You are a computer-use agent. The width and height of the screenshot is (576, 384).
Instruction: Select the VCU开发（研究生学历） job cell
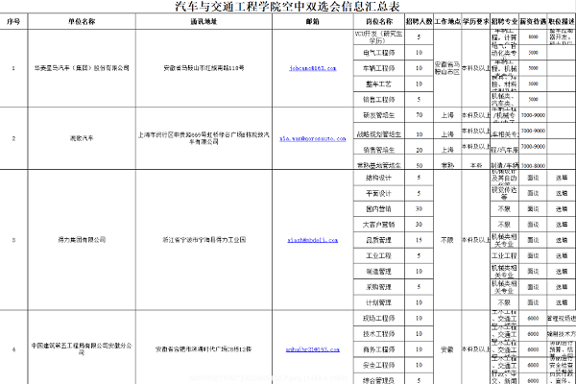pyautogui.click(x=379, y=37)
